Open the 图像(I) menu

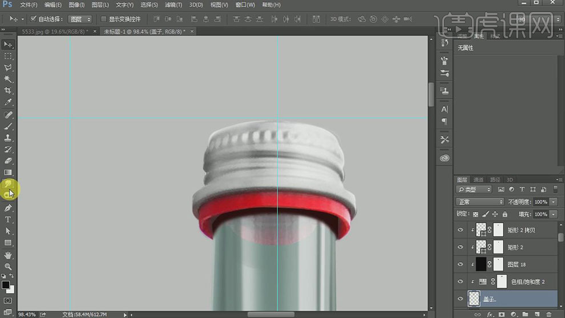(x=76, y=5)
